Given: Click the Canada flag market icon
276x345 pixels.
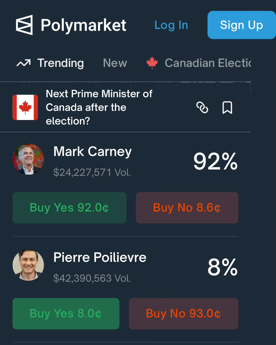Looking at the screenshot, I should [x=25, y=107].
